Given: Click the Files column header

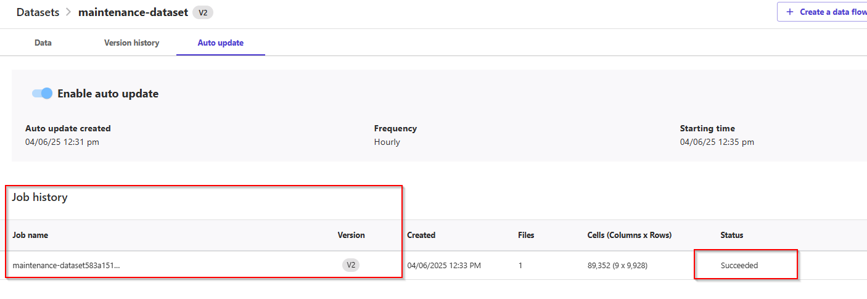Looking at the screenshot, I should pyautogui.click(x=526, y=235).
